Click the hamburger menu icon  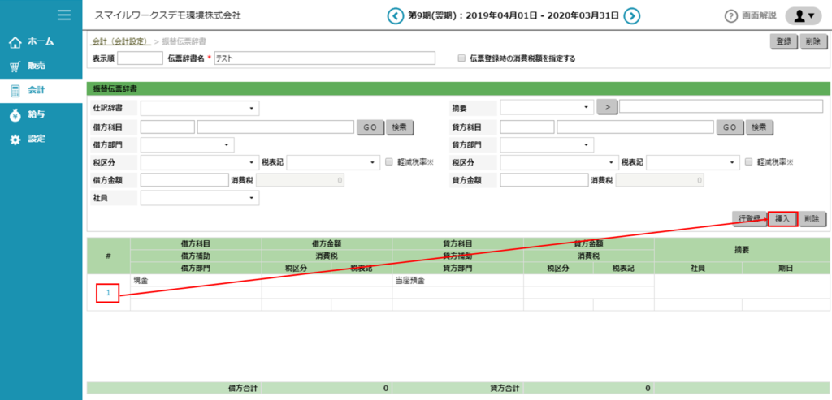point(64,15)
